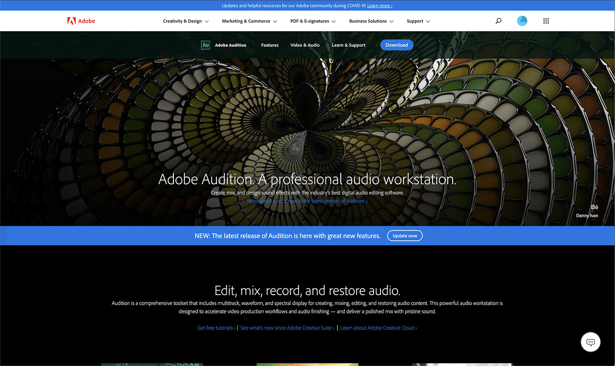This screenshot has width=615, height=366.
Task: Open Learn about Adobe Creative Cloud
Action: coord(377,328)
